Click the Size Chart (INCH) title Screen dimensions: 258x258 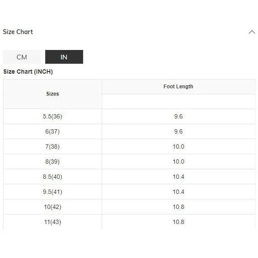tap(28, 71)
